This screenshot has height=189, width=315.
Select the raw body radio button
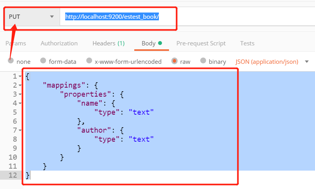pyautogui.click(x=174, y=61)
